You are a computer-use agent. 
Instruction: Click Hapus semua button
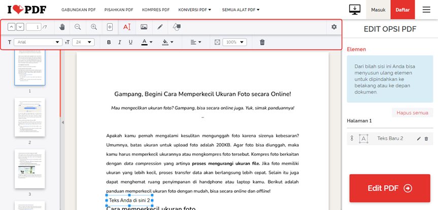click(412, 113)
